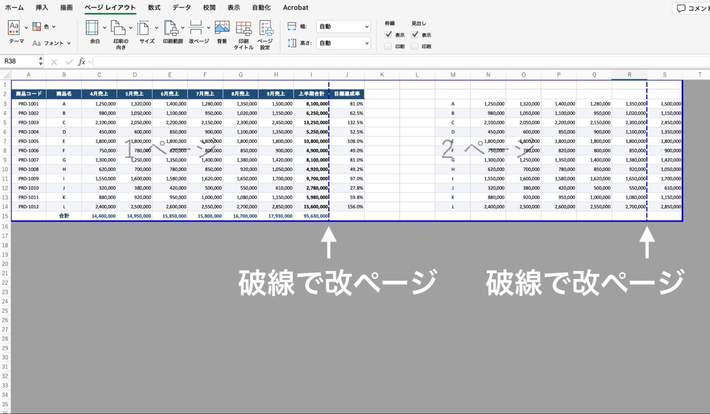Viewport: 710px width, 414px height.
Task: Click header cell 目標達成率
Action: click(347, 94)
